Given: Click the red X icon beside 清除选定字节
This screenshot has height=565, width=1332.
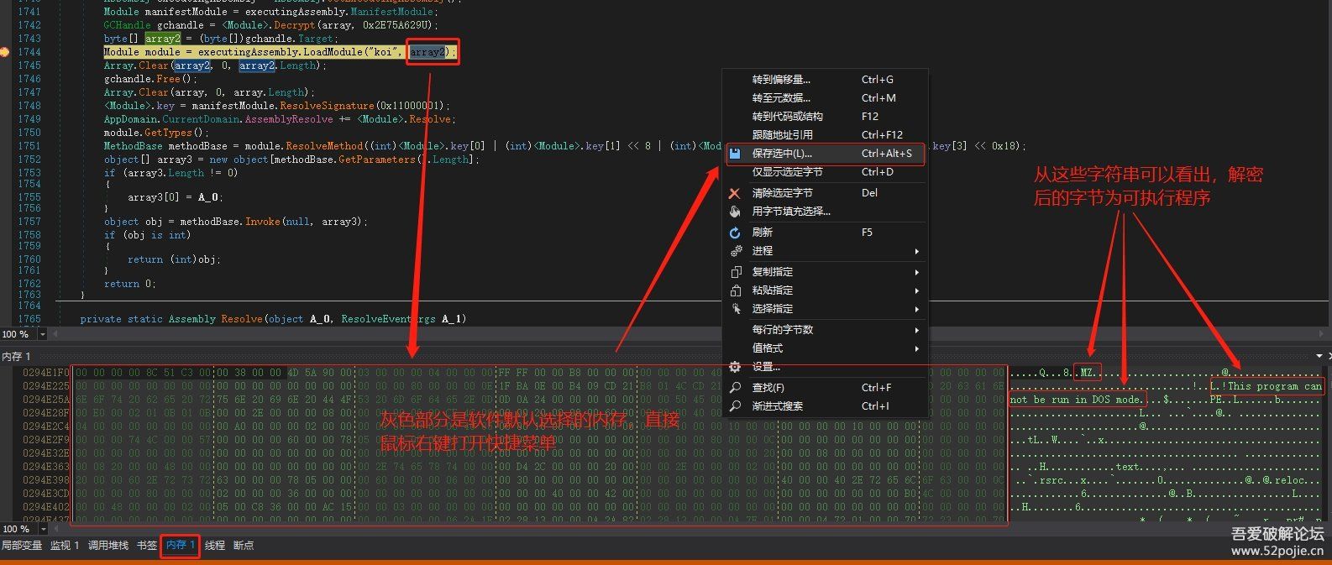Looking at the screenshot, I should point(735,192).
